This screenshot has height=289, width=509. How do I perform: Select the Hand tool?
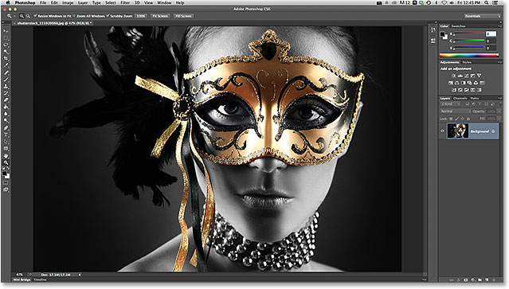[6, 155]
